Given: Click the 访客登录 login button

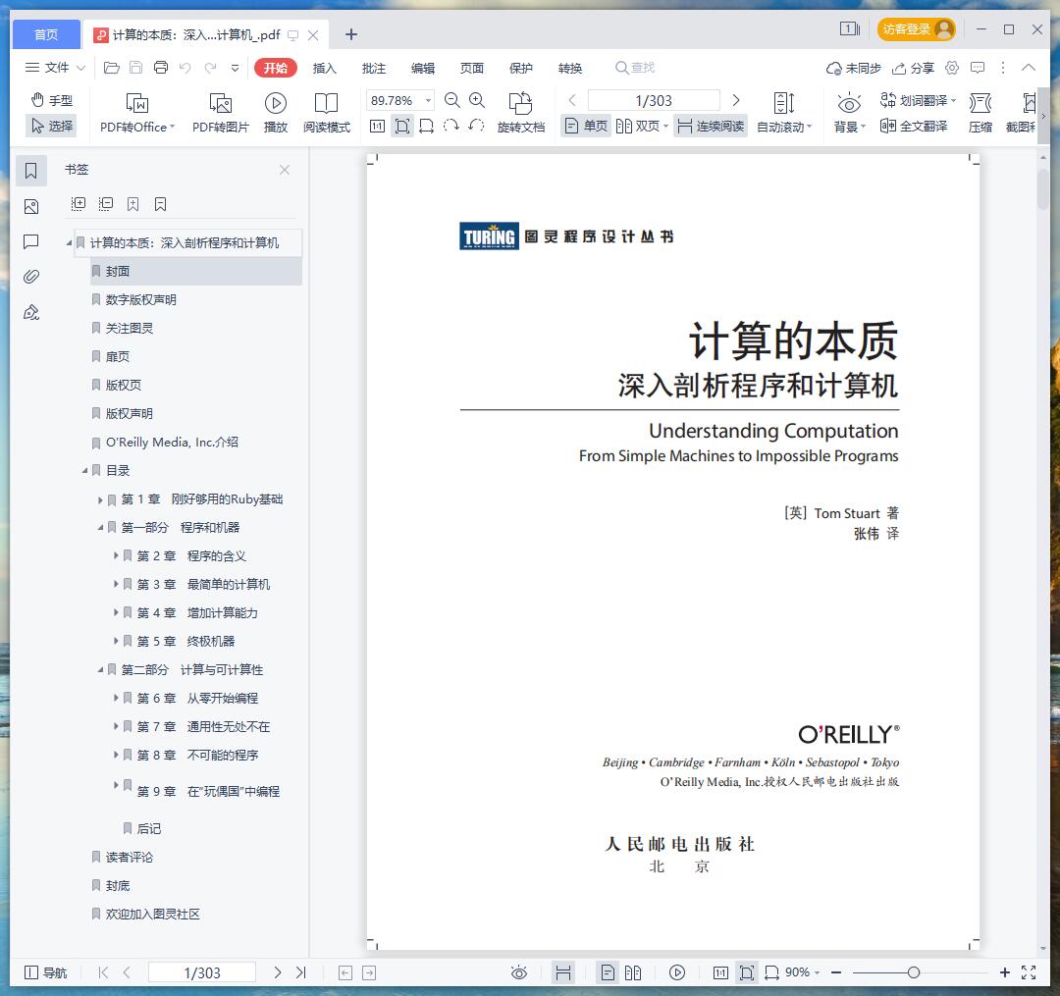Looking at the screenshot, I should point(916,29).
